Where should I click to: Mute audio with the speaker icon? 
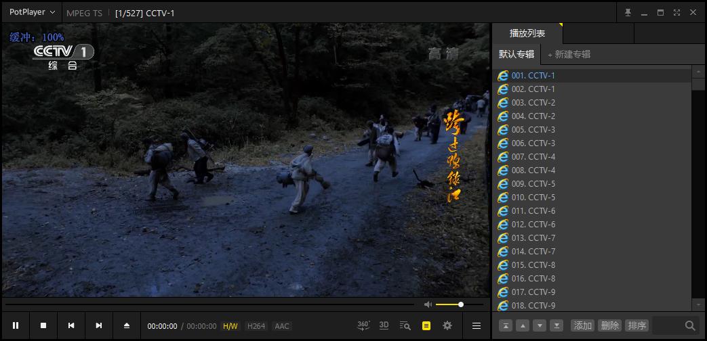(428, 304)
